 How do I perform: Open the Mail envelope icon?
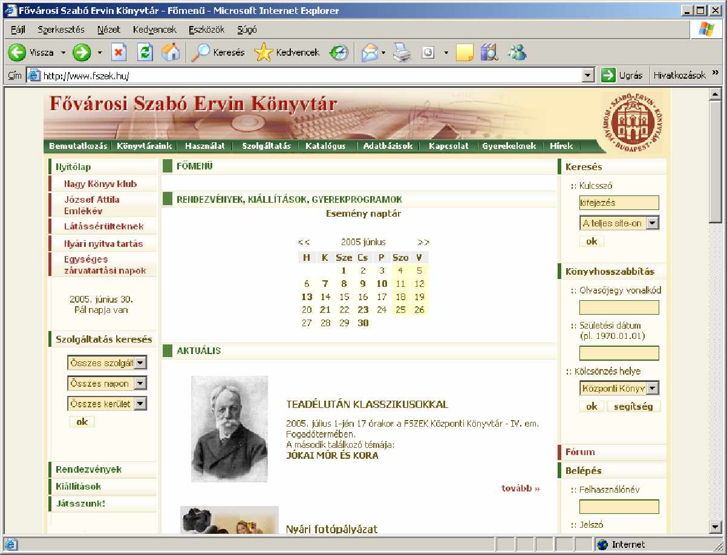pyautogui.click(x=369, y=53)
